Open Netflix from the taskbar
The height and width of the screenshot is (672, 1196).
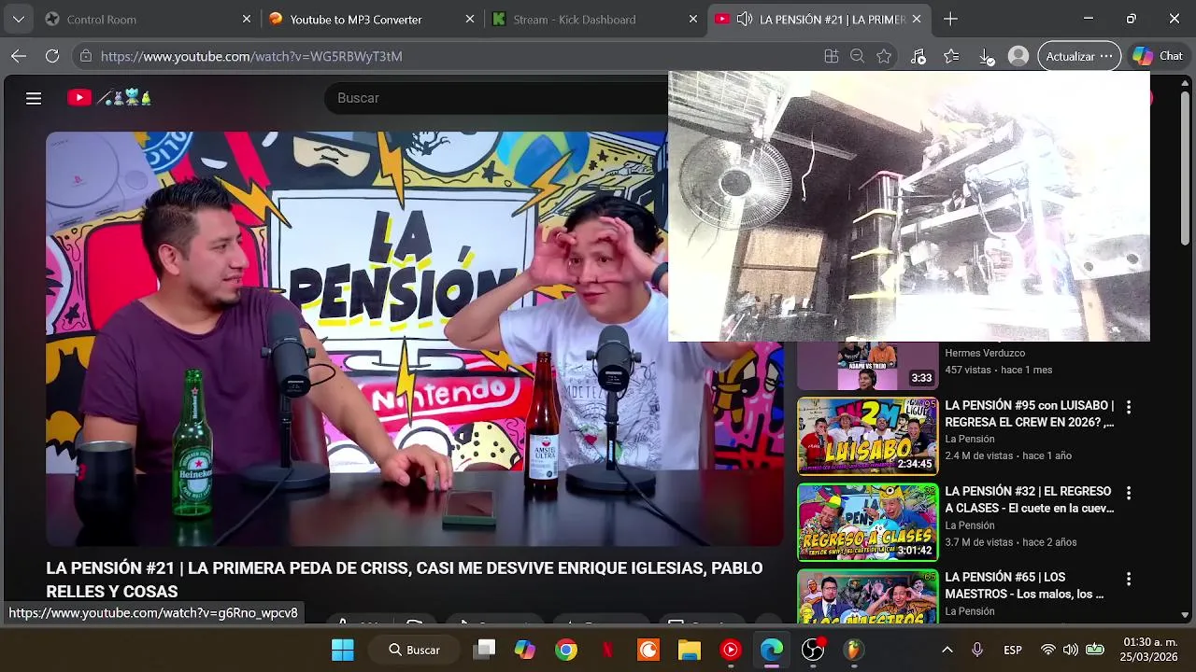[607, 650]
